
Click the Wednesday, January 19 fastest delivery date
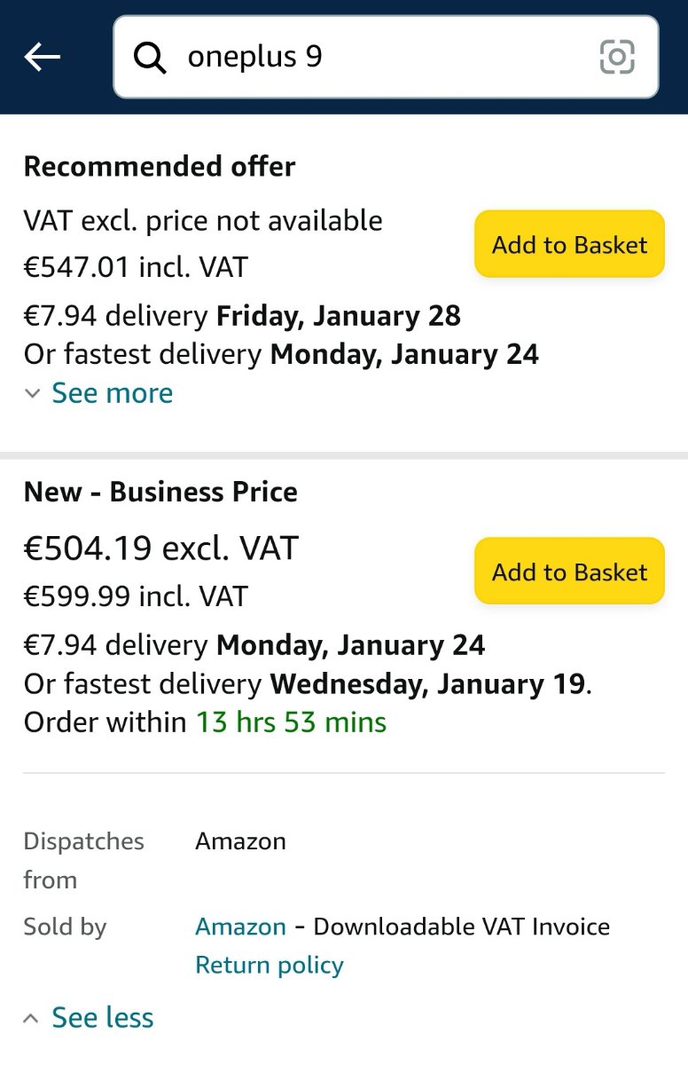[427, 684]
